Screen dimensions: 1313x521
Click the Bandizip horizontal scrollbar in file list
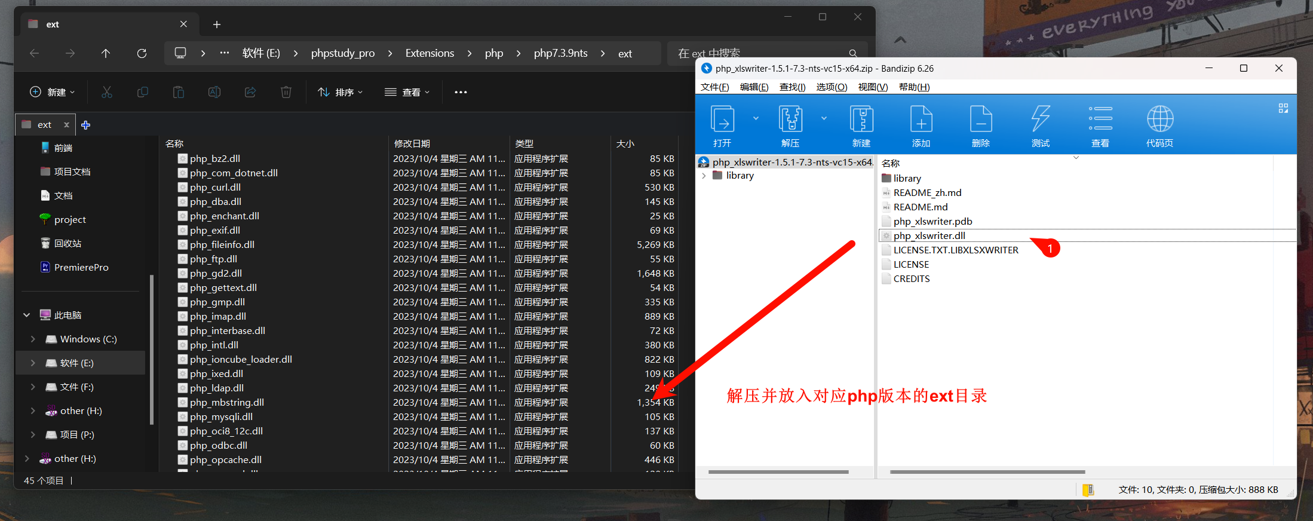(x=987, y=472)
